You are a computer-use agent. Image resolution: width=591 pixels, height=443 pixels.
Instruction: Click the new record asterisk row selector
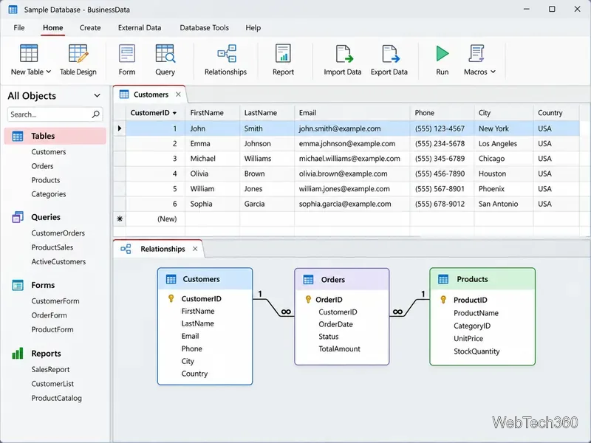point(120,219)
